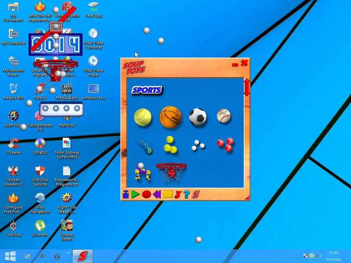Select the Right Click Image C... icon

[67, 203]
